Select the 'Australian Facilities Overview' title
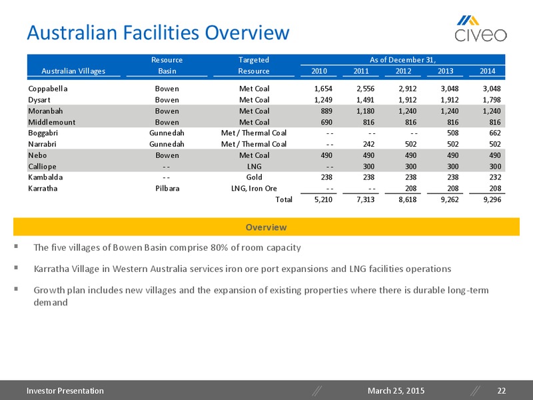 [x=158, y=33]
